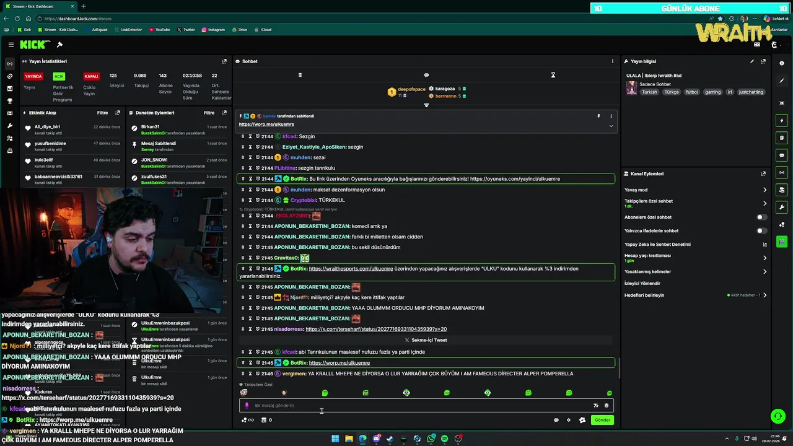This screenshot has width=793, height=446.
Task: Open the Twitter bookmark
Action: (x=186, y=30)
